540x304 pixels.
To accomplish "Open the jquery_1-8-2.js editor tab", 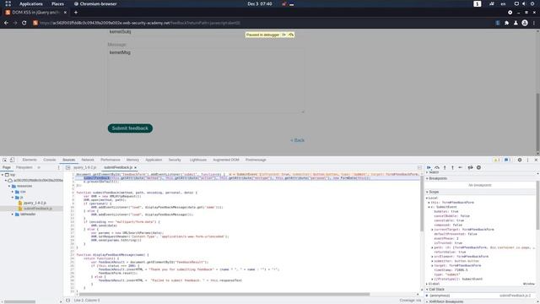I will 84,167.
